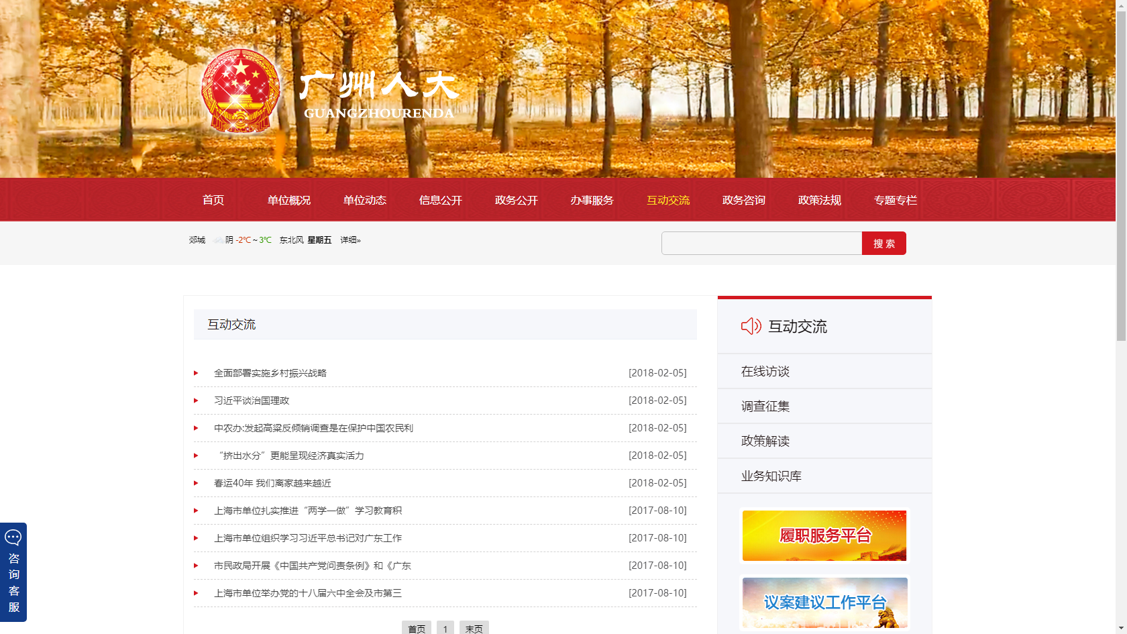Viewport: 1127px width, 634px height.
Task: Open the 议案建议工作平台 banner
Action: pyautogui.click(x=824, y=602)
